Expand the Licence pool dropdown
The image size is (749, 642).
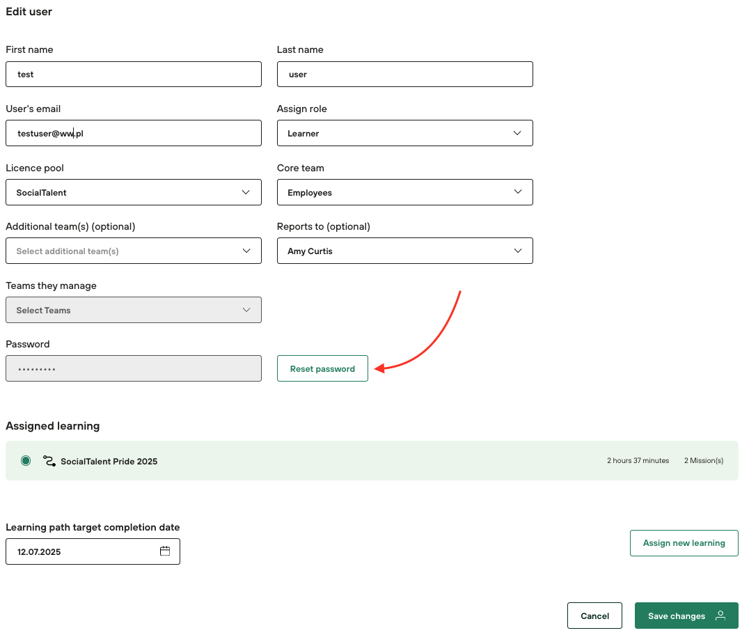click(133, 192)
